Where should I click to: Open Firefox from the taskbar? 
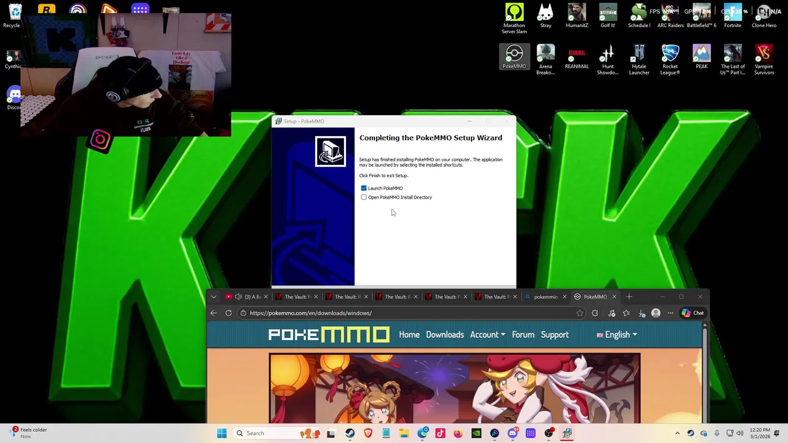458,433
